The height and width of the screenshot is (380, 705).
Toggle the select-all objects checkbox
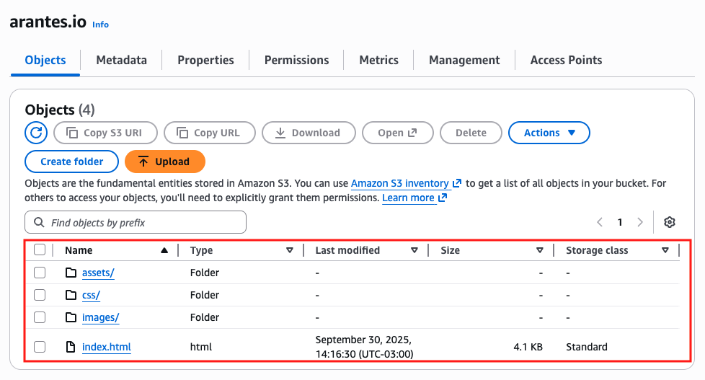40,250
